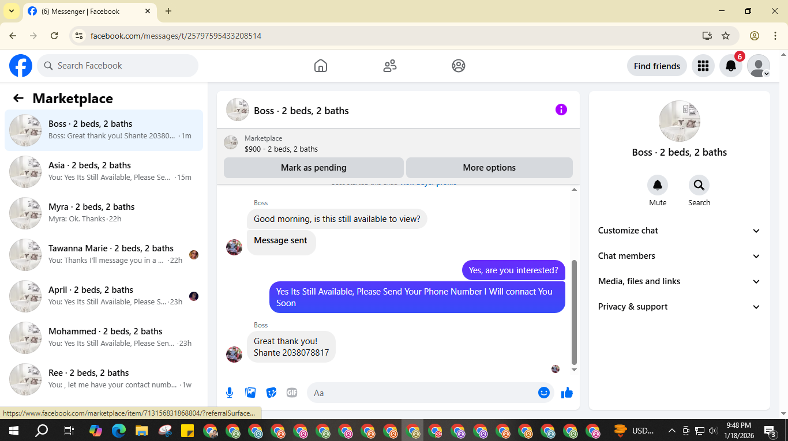The height and width of the screenshot is (441, 788).
Task: Open Chrome three-dot menu
Action: tap(775, 36)
